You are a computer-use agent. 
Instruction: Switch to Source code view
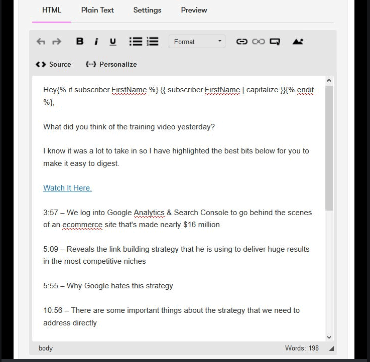pyautogui.click(x=53, y=64)
